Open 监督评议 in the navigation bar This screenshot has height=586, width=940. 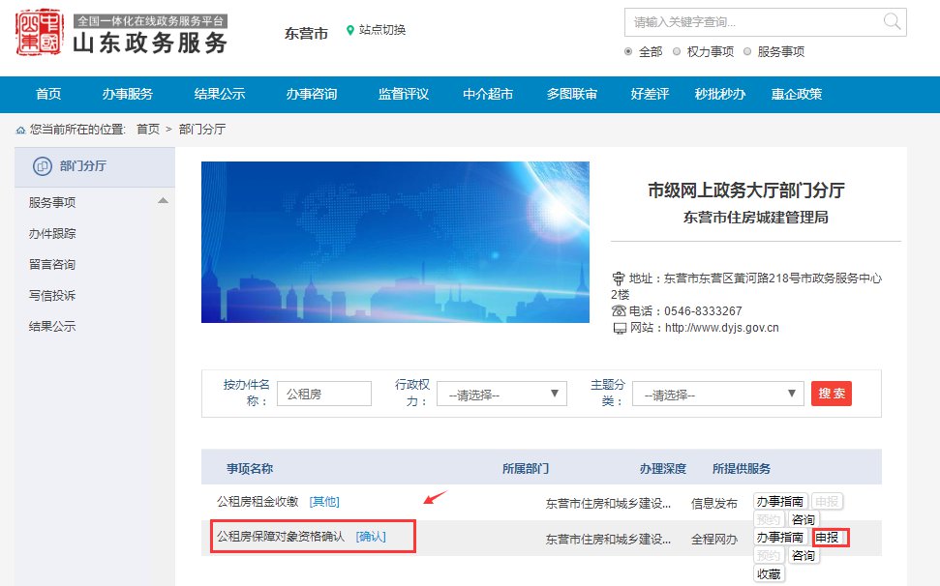tap(404, 94)
